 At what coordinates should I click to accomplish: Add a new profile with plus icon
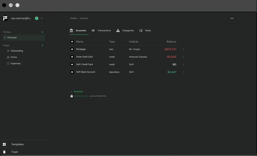pos(42,32)
